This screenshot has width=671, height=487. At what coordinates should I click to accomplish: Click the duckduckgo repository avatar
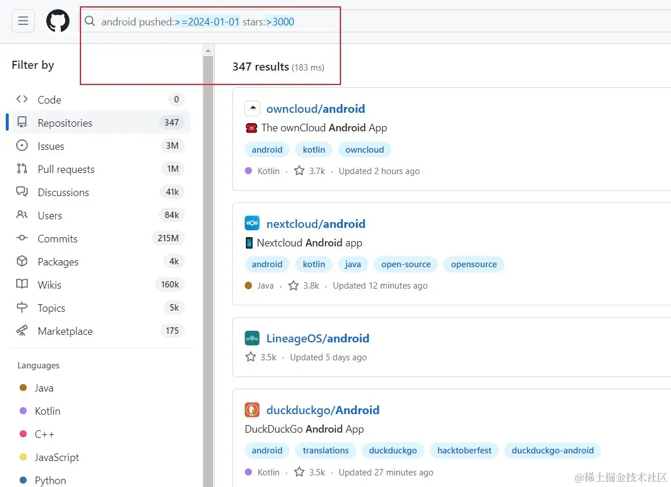(252, 409)
